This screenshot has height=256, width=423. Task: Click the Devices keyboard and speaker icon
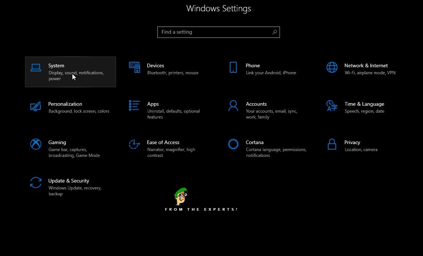(134, 67)
